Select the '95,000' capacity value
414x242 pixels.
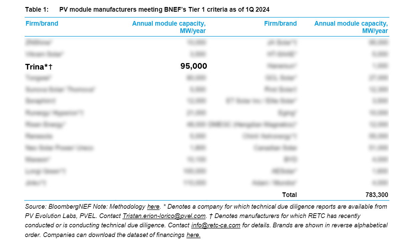(x=194, y=66)
